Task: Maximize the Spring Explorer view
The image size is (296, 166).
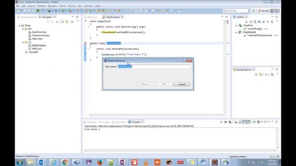Action: (277, 70)
